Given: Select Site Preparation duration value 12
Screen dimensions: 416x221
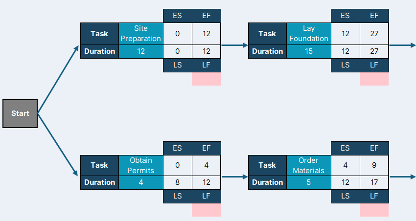Looking at the screenshot, I should tap(141, 51).
